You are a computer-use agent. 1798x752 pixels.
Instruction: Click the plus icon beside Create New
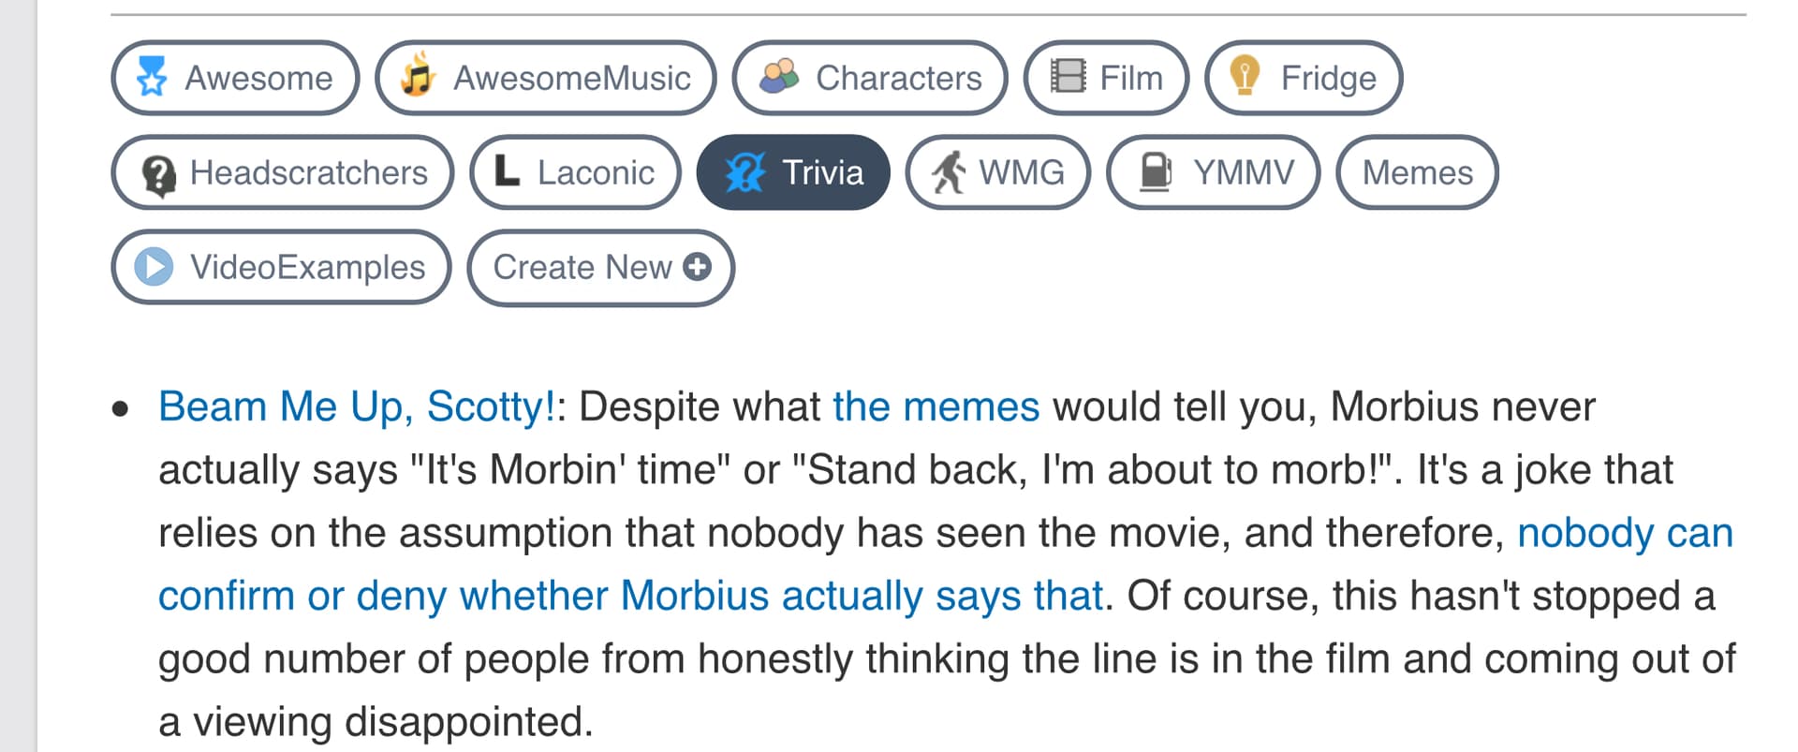click(x=697, y=267)
